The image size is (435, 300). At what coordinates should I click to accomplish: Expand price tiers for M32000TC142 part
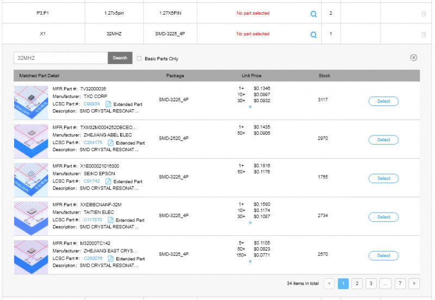click(x=250, y=261)
